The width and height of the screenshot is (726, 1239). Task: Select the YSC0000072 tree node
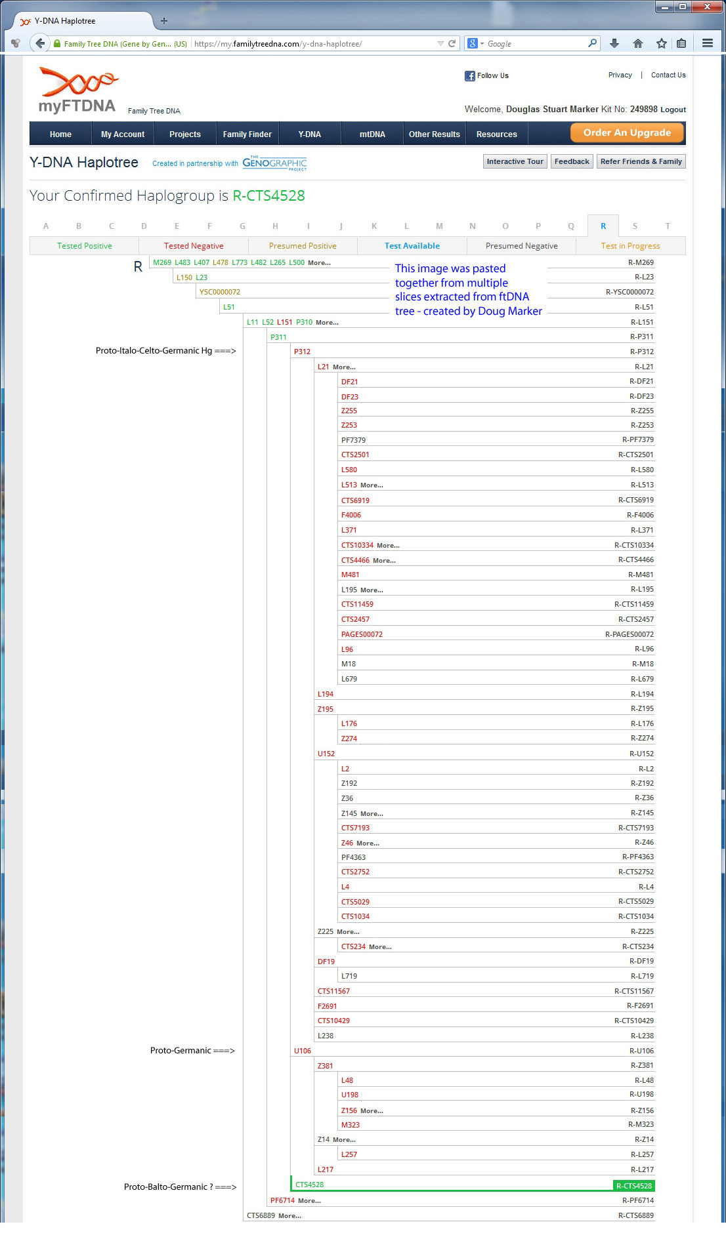[220, 292]
